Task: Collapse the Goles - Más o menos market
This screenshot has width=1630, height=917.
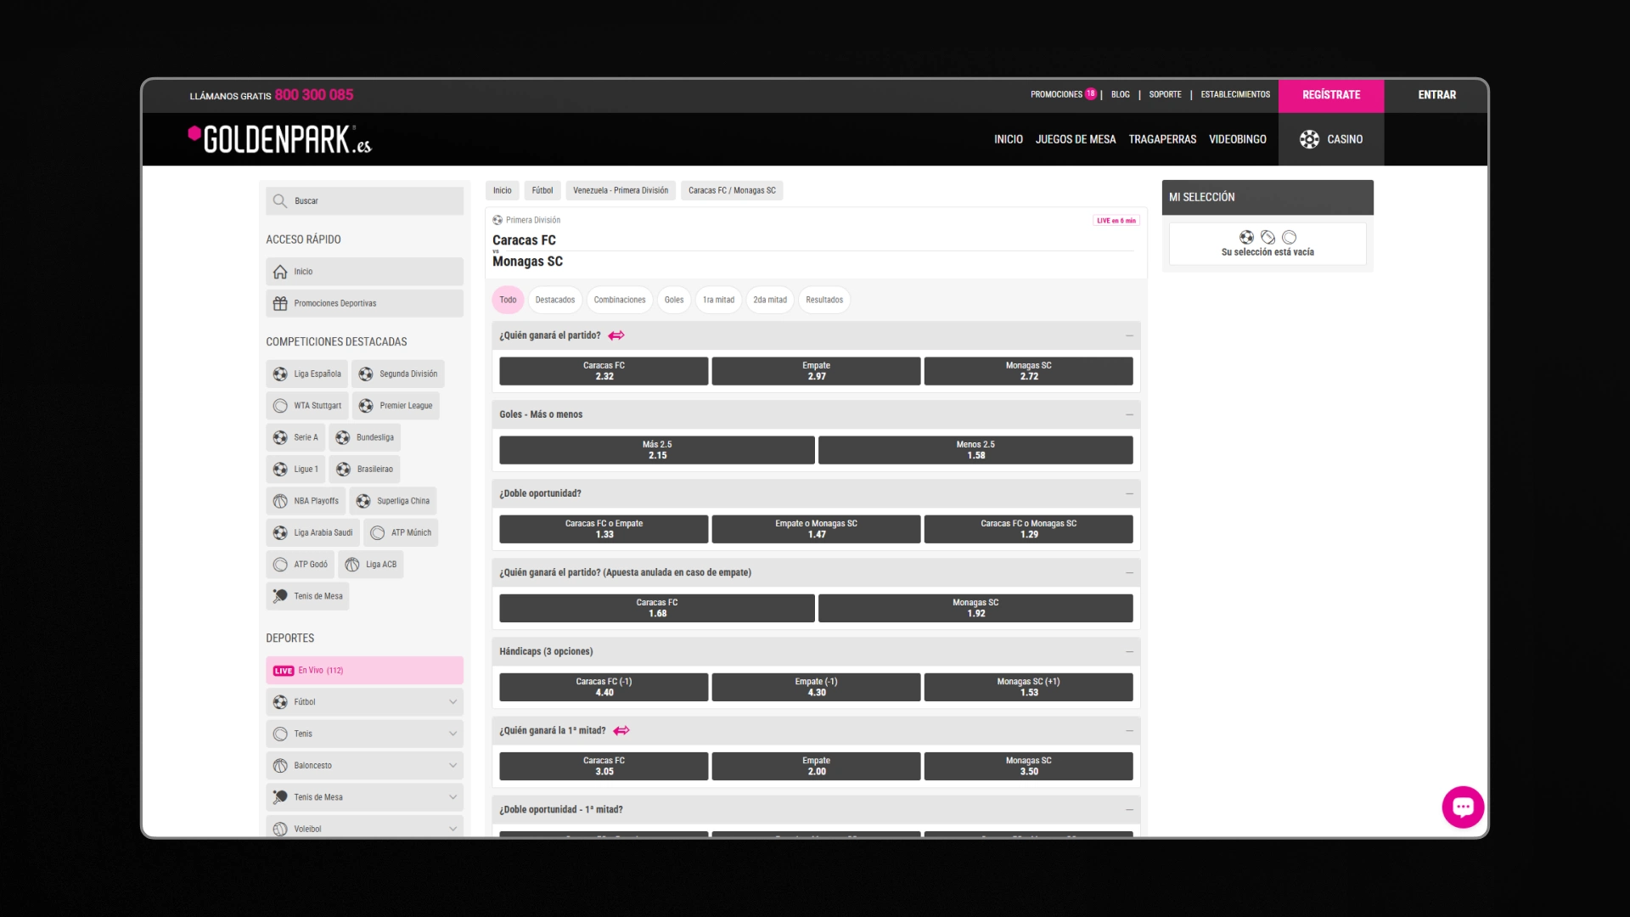Action: 1129,414
